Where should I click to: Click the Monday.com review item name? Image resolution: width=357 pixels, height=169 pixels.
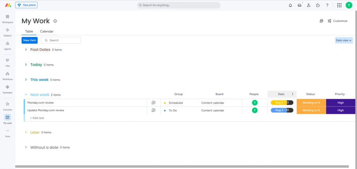[x=41, y=103]
